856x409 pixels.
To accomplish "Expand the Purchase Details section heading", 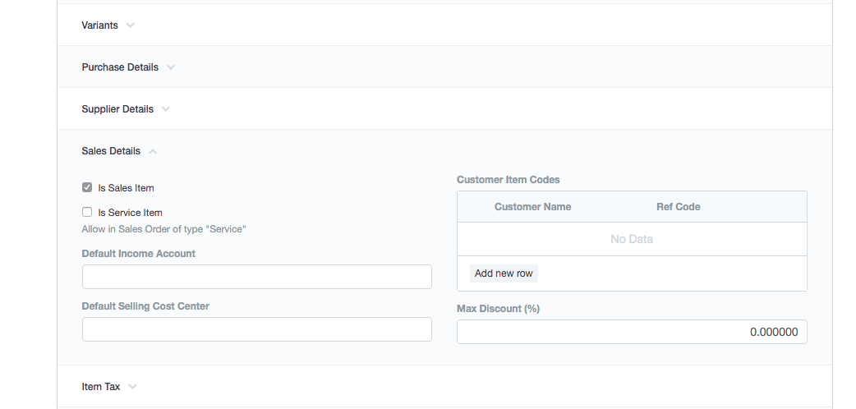I will 120,67.
